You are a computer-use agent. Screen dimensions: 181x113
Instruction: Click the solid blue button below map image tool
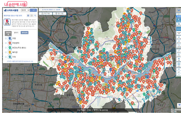click(x=179, y=29)
